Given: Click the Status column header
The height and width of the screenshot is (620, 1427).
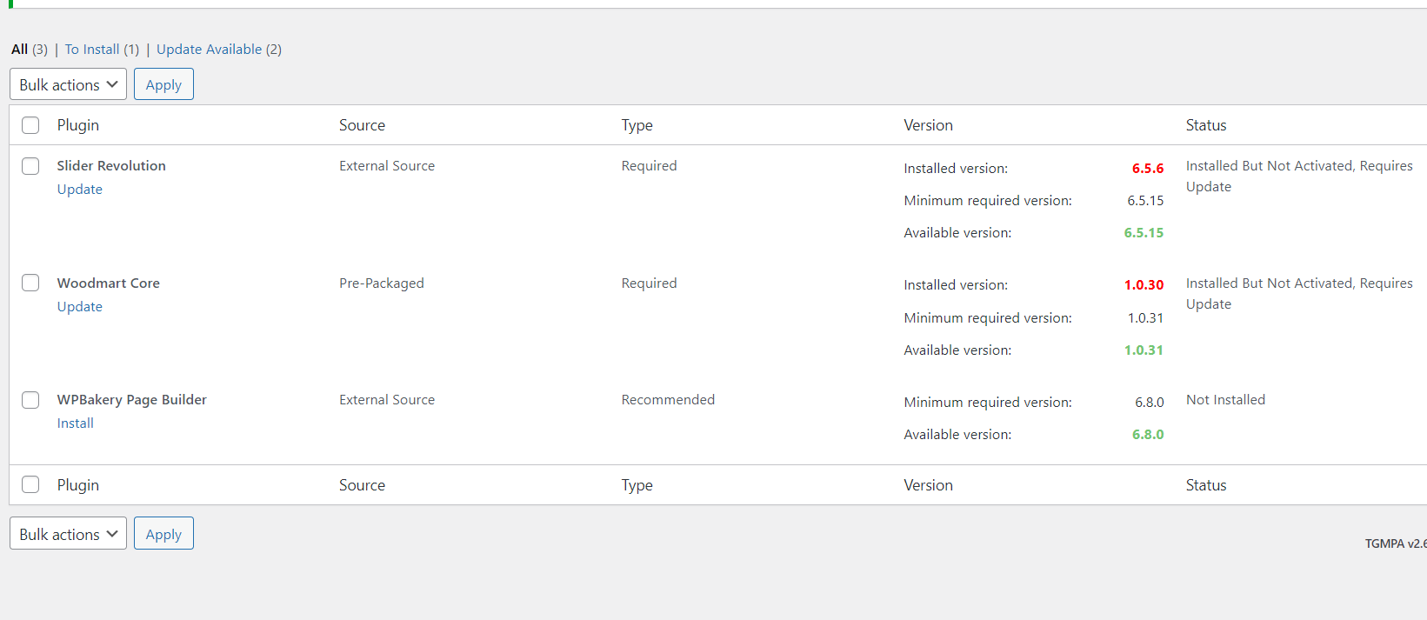Looking at the screenshot, I should coord(1206,125).
